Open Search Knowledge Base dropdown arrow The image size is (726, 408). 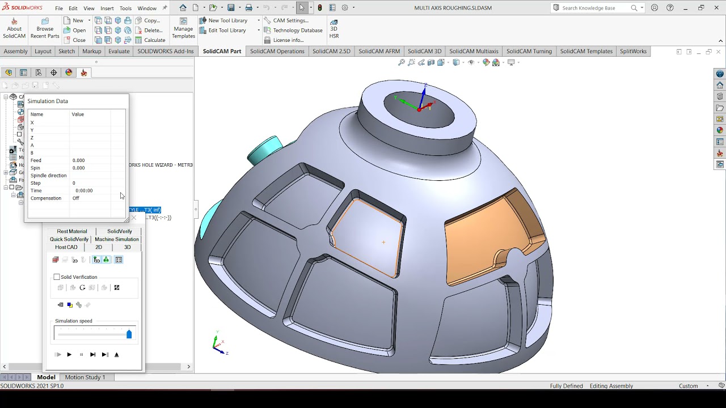tap(641, 8)
